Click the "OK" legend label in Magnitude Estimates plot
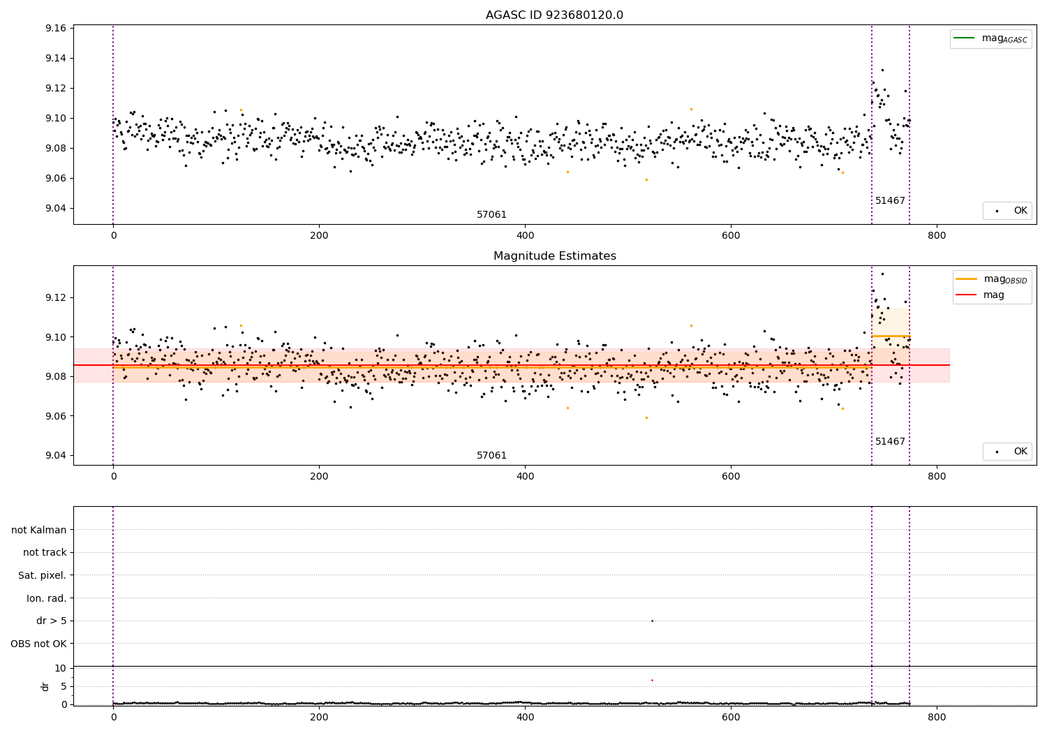1047x733 pixels. [1020, 452]
